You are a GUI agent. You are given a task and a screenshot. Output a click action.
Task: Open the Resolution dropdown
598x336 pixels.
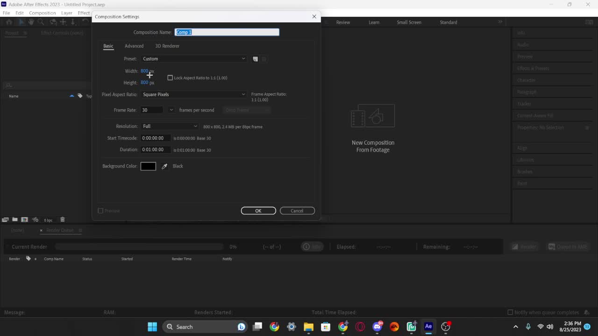[x=170, y=126]
